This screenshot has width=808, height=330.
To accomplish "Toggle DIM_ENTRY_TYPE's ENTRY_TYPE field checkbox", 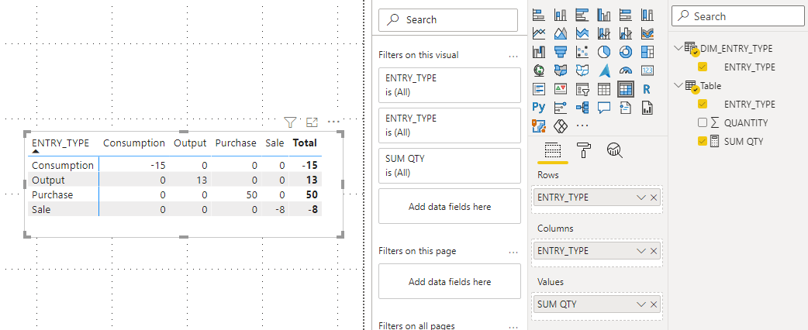I will (703, 67).
